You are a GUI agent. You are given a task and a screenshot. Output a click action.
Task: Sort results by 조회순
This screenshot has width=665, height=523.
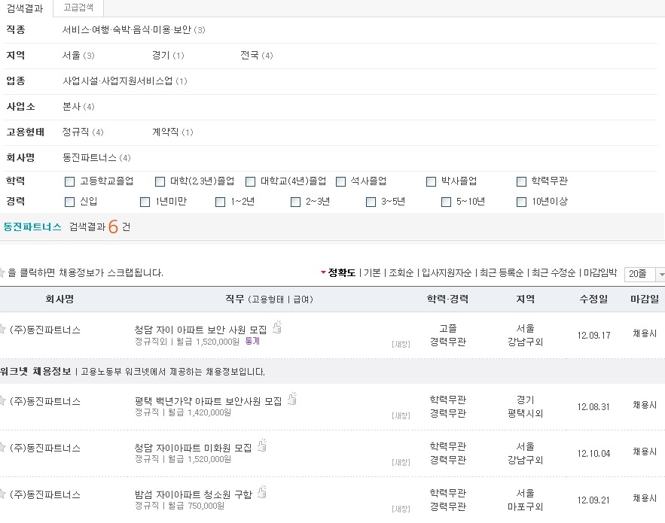point(401,272)
